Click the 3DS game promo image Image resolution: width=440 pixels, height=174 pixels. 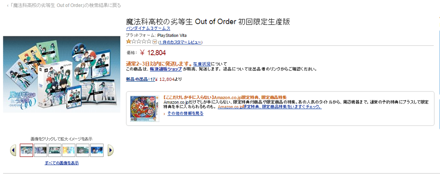(x=145, y=109)
